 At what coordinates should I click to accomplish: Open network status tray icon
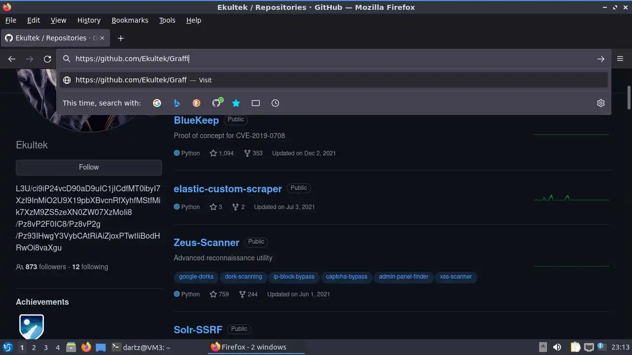click(589, 347)
